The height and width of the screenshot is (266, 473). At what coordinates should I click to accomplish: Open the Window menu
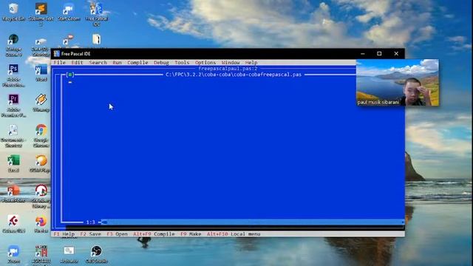(231, 62)
